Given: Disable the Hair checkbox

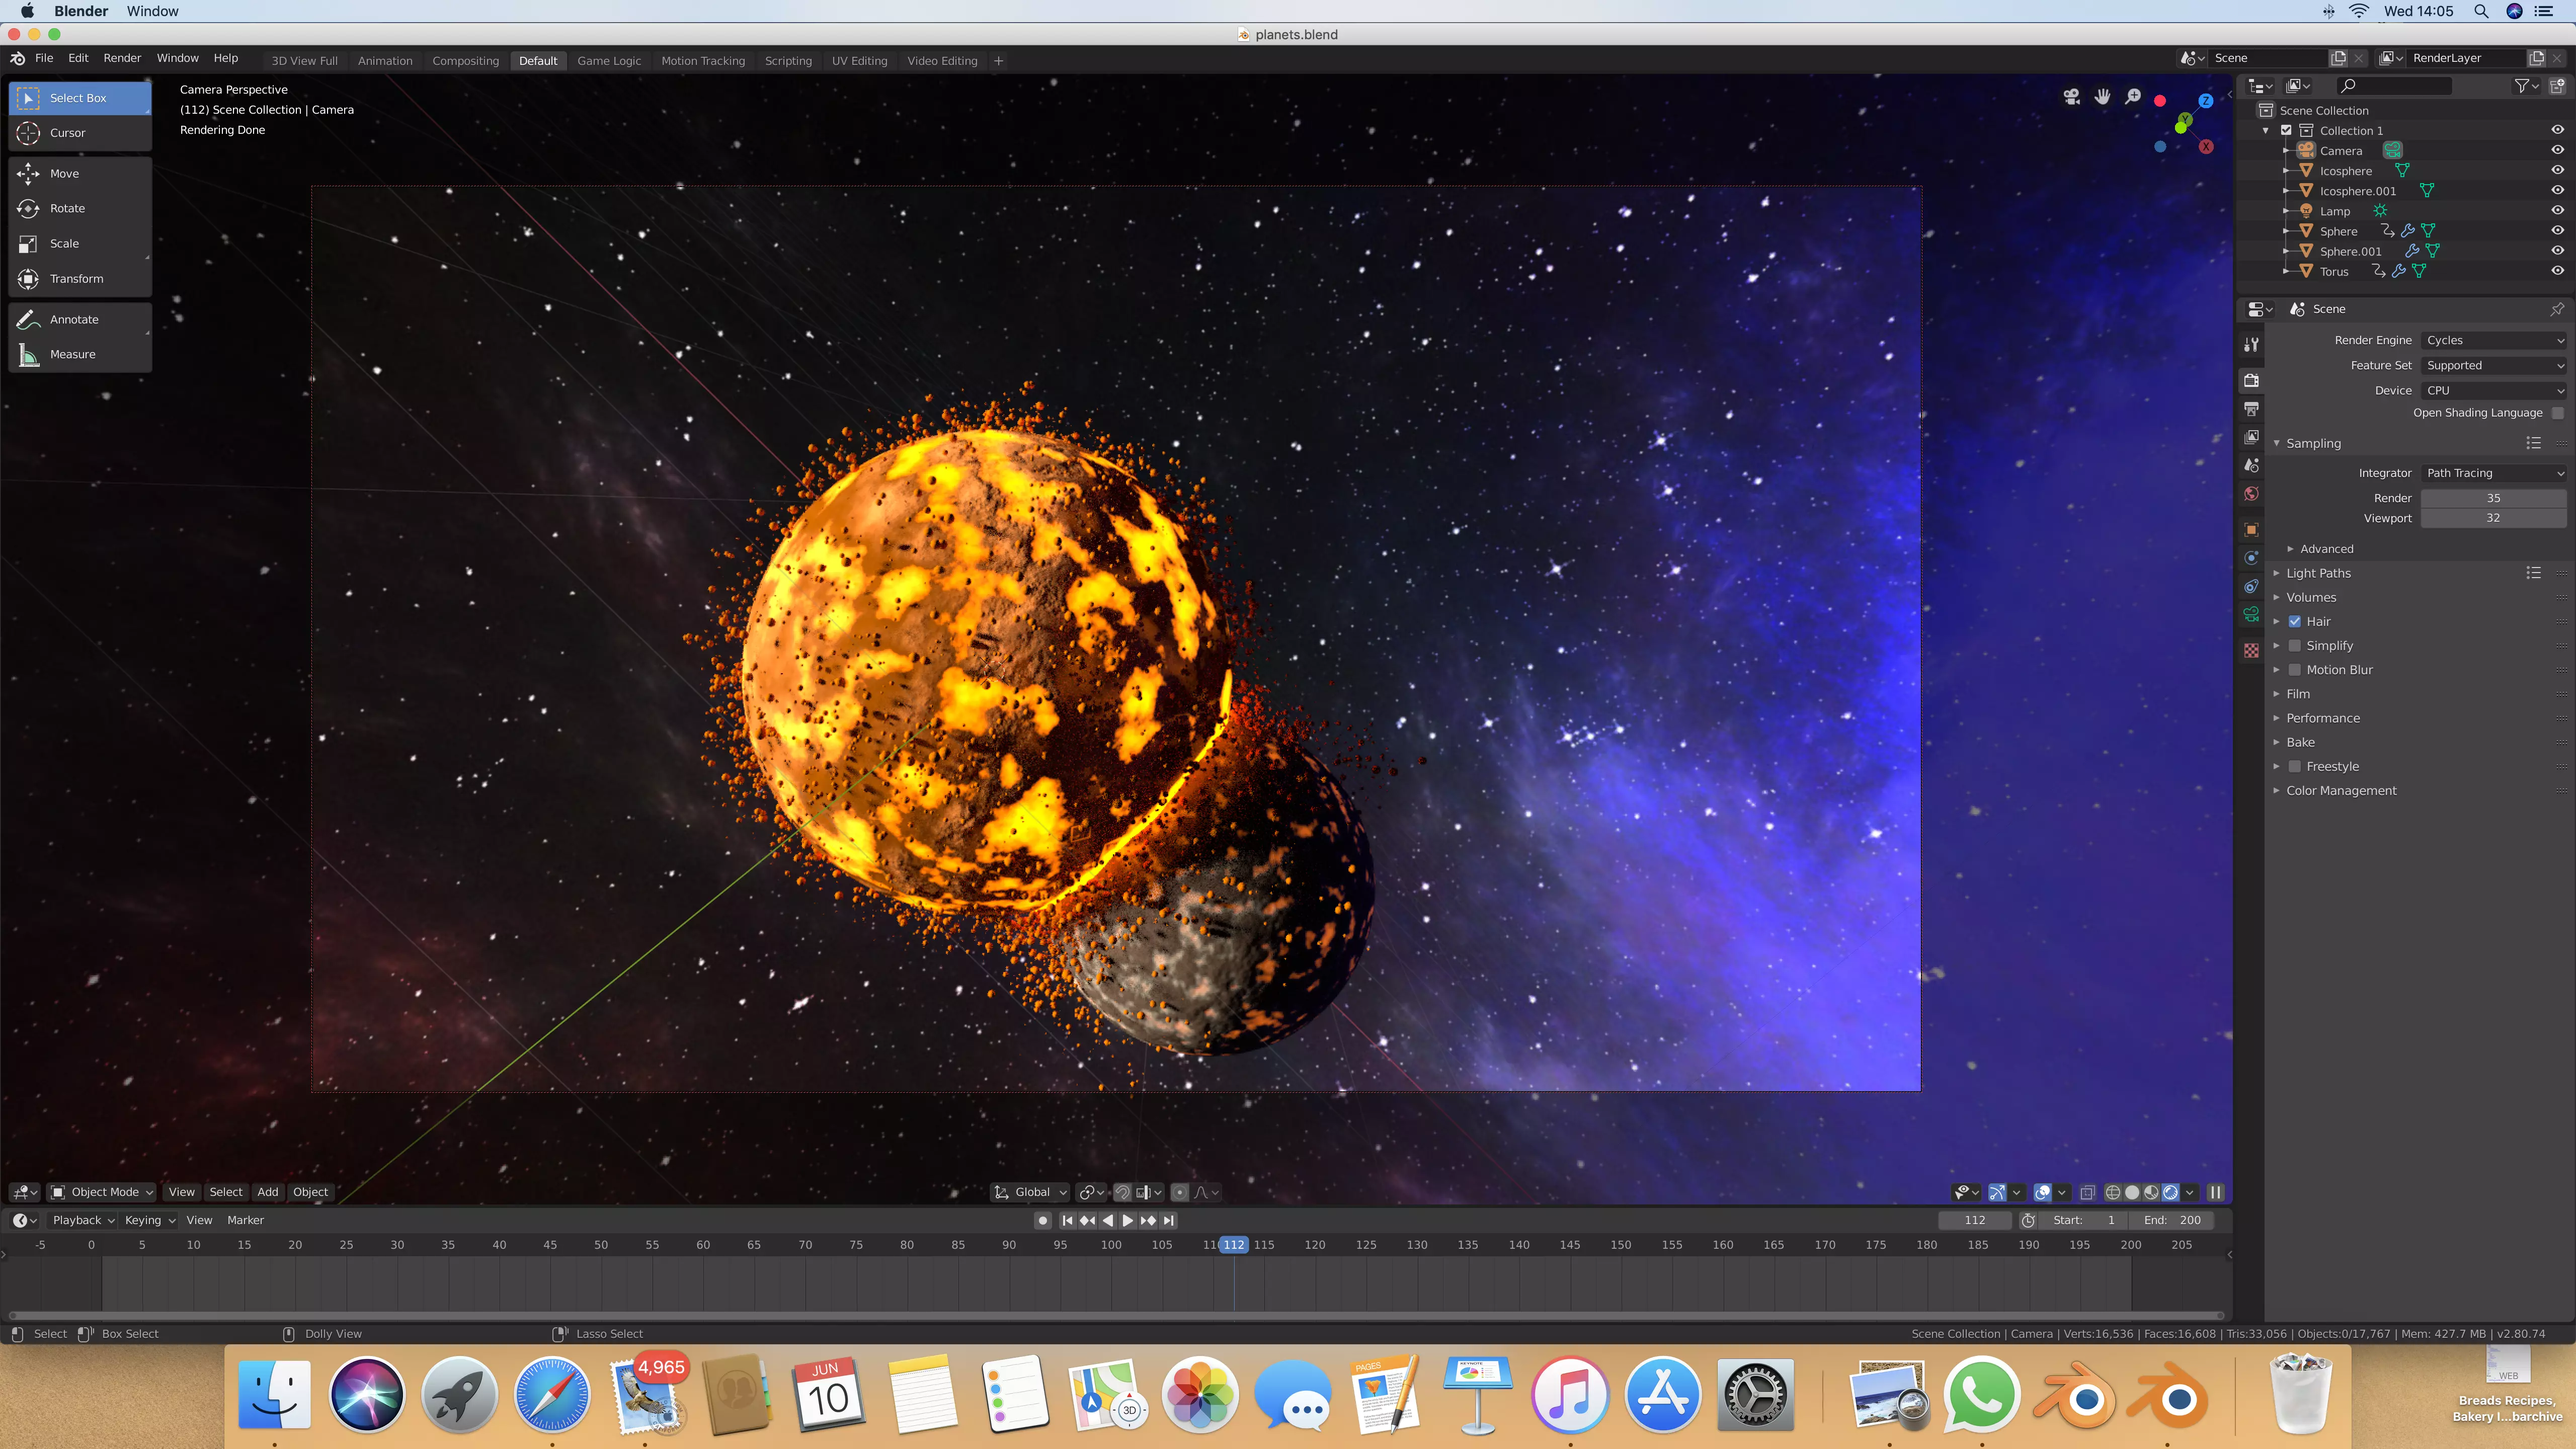Looking at the screenshot, I should point(2294,622).
